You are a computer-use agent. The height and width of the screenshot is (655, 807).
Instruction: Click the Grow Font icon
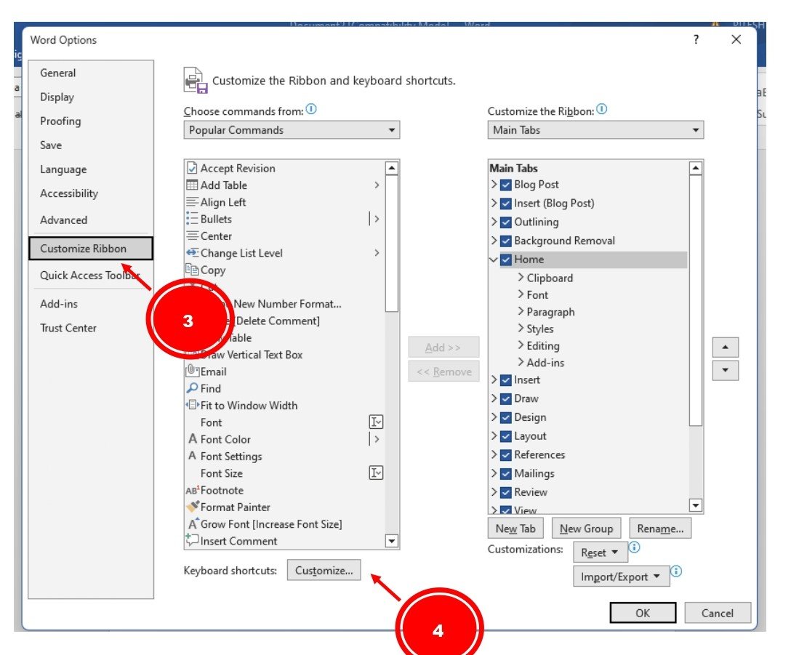193,524
